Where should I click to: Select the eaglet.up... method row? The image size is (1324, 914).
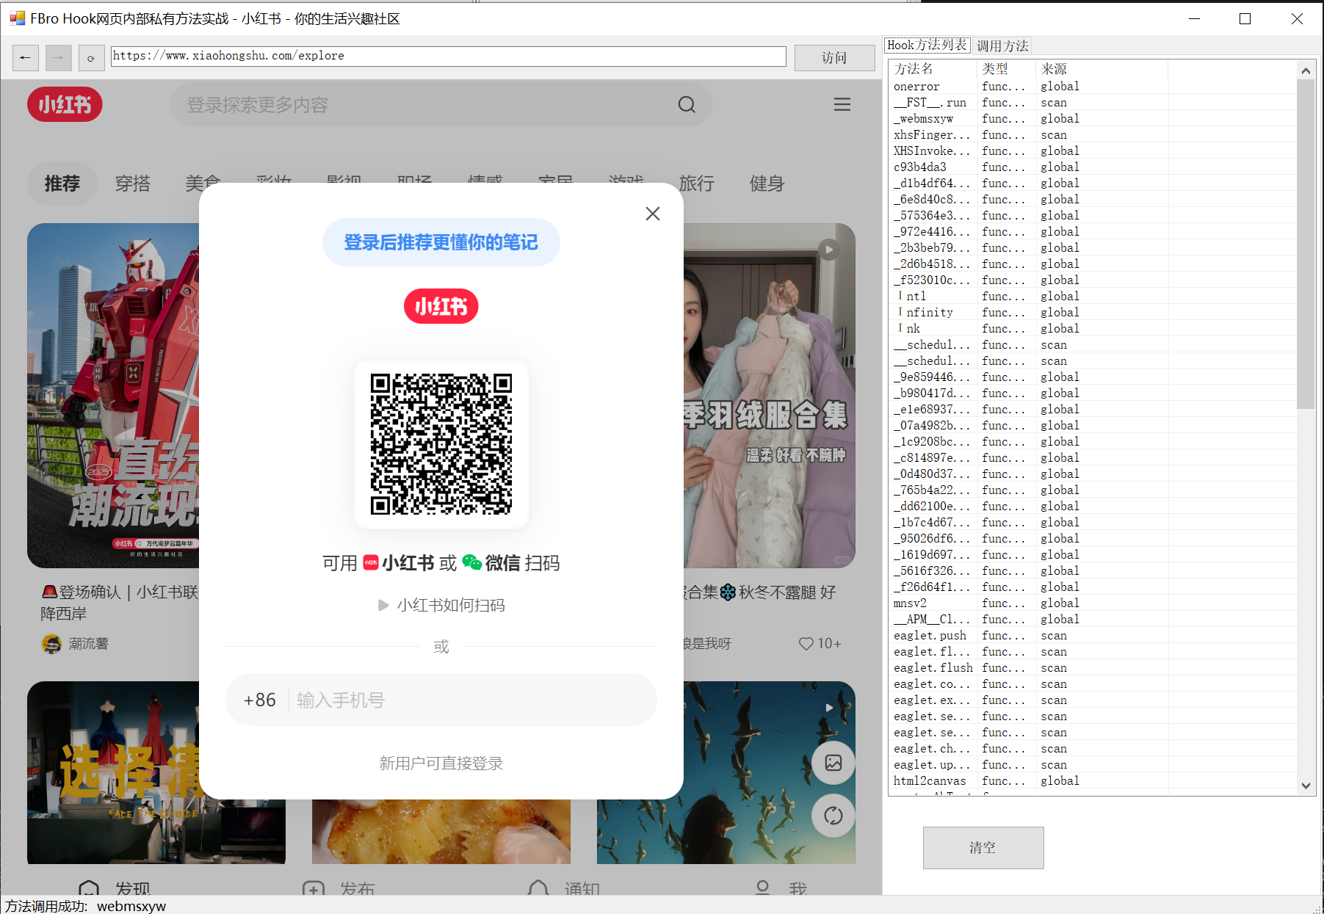coord(1092,765)
